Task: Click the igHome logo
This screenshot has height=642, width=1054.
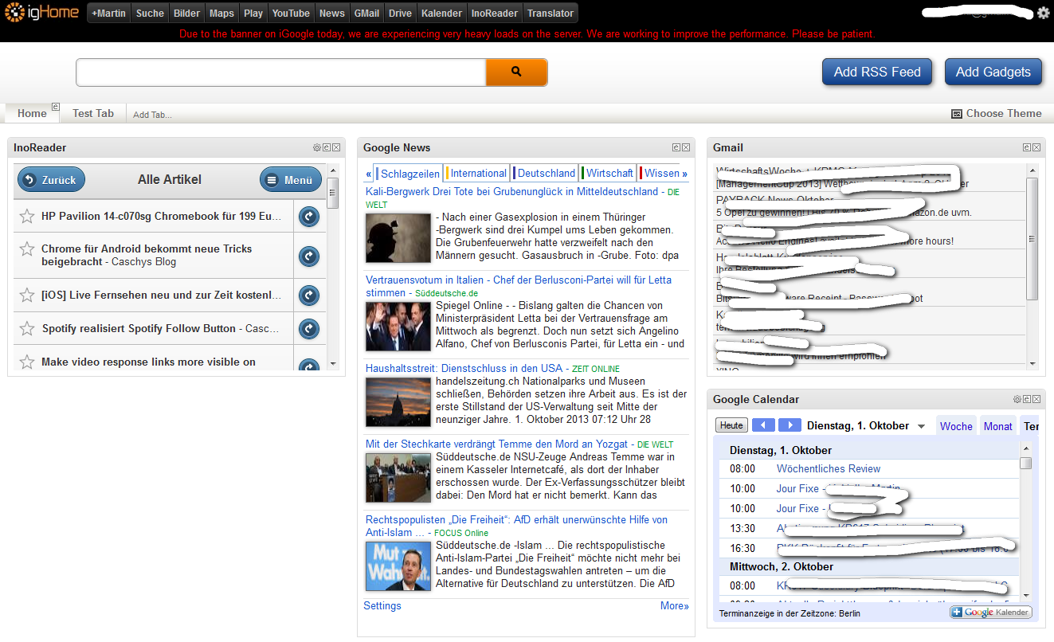Action: tap(41, 13)
